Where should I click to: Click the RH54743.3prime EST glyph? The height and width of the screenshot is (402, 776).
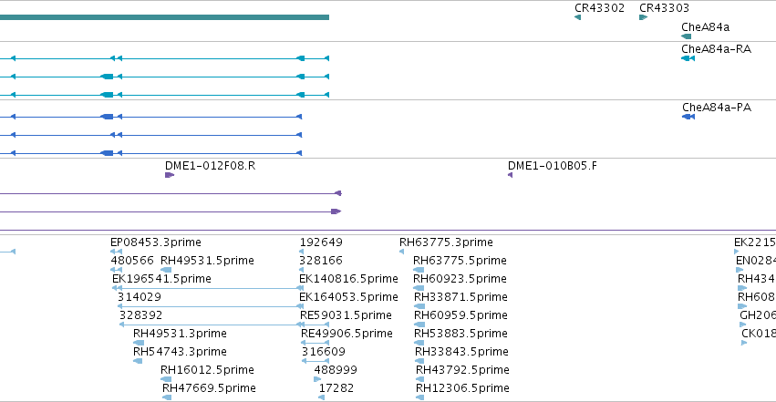[x=138, y=361]
